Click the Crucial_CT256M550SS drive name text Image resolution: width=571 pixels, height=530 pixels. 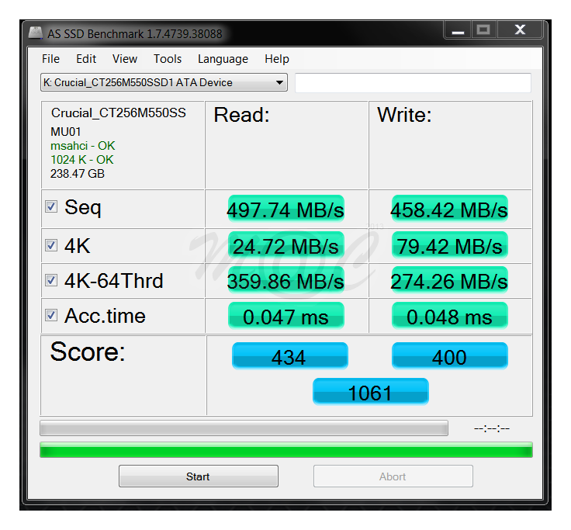click(x=119, y=113)
